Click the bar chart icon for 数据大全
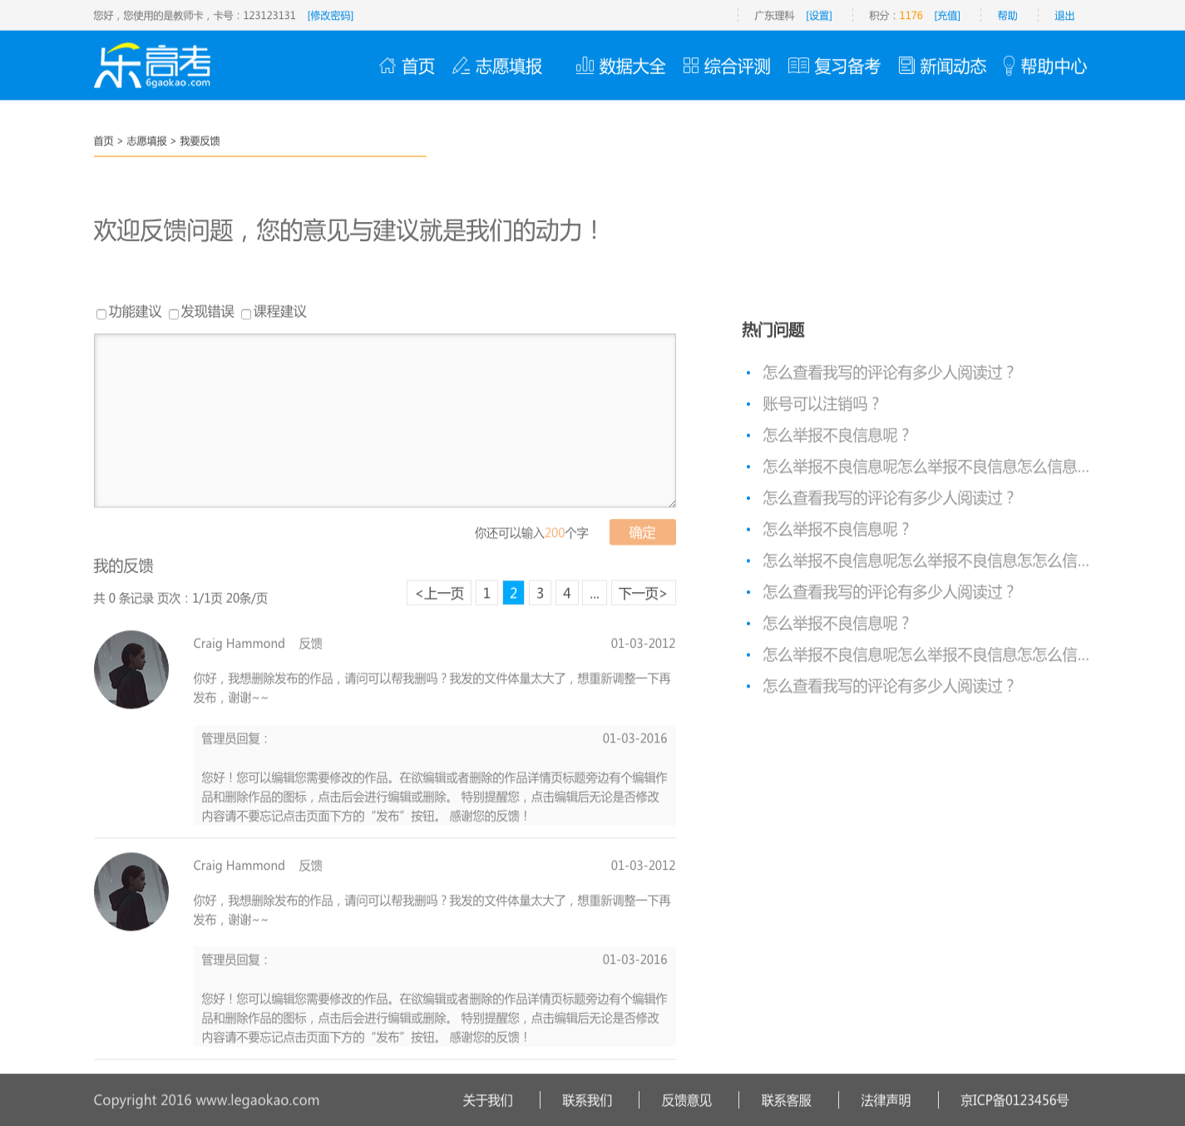 coord(585,66)
